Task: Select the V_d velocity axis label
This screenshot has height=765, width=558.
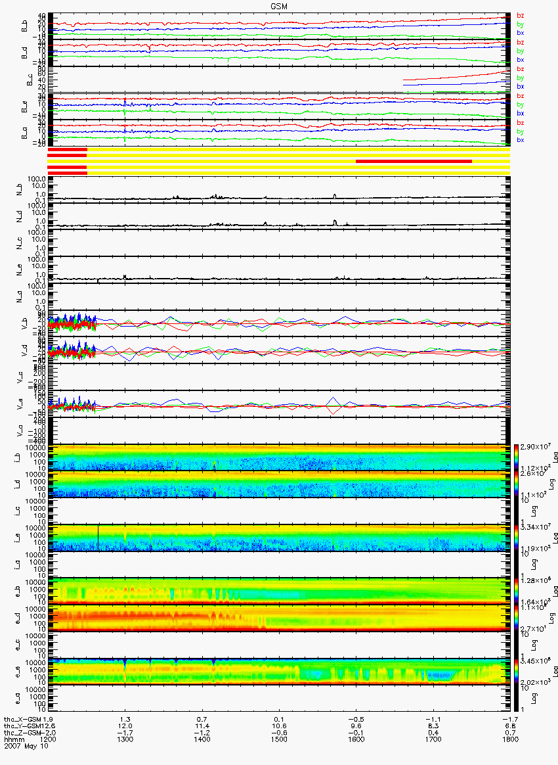Action: [24, 350]
